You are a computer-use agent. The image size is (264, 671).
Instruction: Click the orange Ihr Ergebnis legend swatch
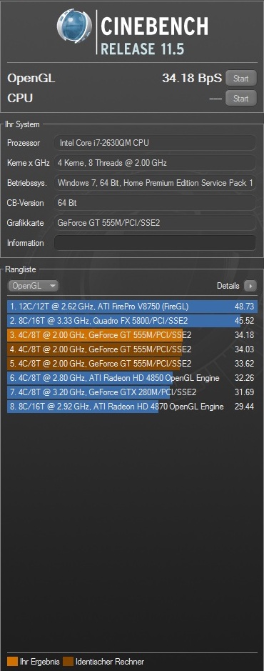(12, 662)
